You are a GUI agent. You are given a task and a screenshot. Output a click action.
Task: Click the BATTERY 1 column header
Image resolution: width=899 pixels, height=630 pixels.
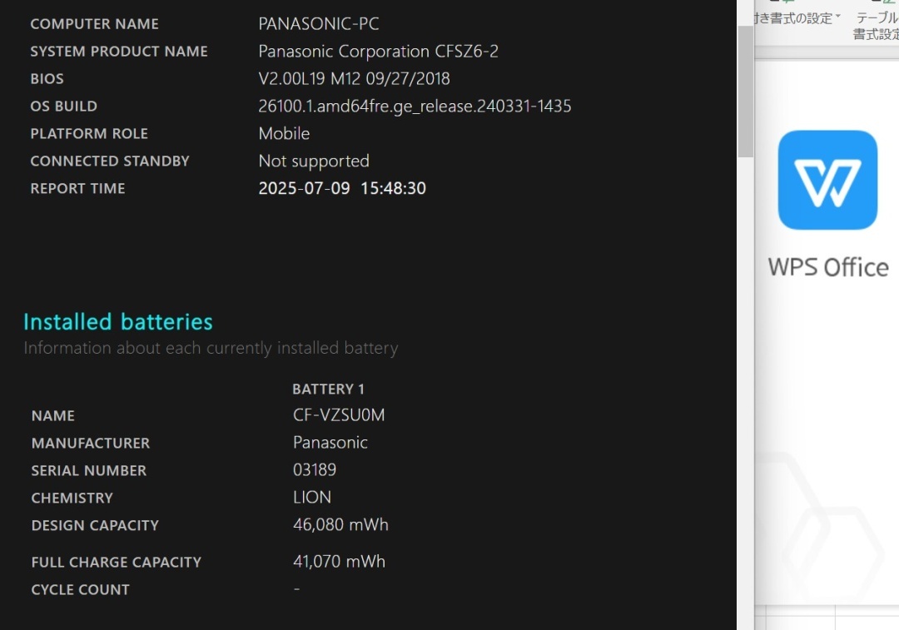click(329, 389)
